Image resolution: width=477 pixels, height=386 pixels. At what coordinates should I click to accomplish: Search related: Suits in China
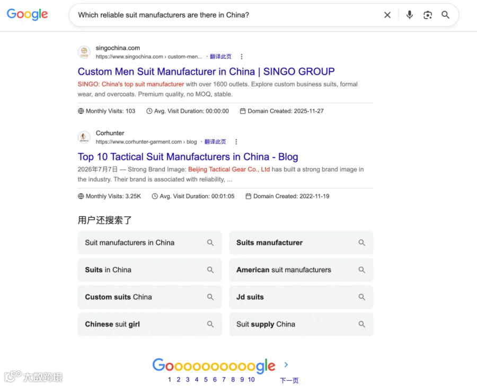[149, 270]
